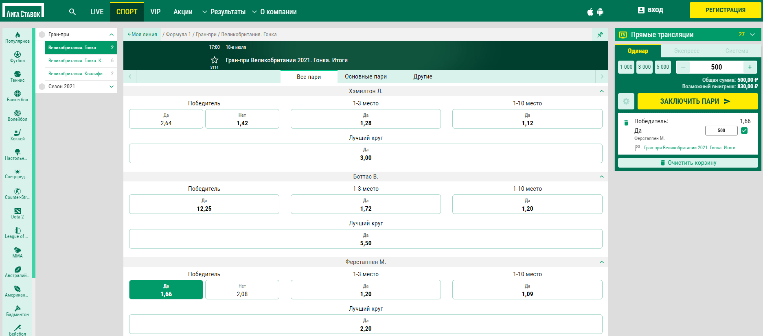
Task: Open bet slip settings gear
Action: [x=626, y=101]
